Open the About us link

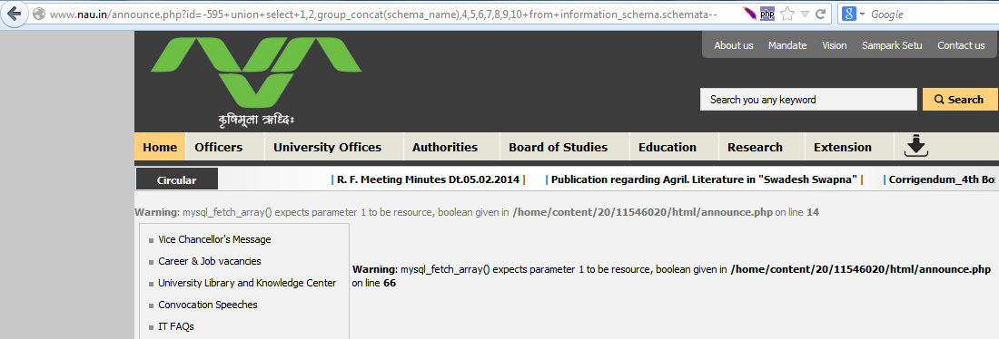click(733, 45)
